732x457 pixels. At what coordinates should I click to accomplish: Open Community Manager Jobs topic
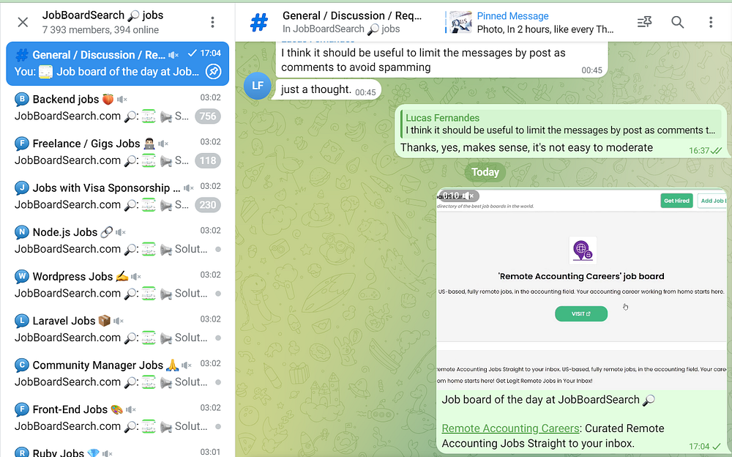pos(118,374)
